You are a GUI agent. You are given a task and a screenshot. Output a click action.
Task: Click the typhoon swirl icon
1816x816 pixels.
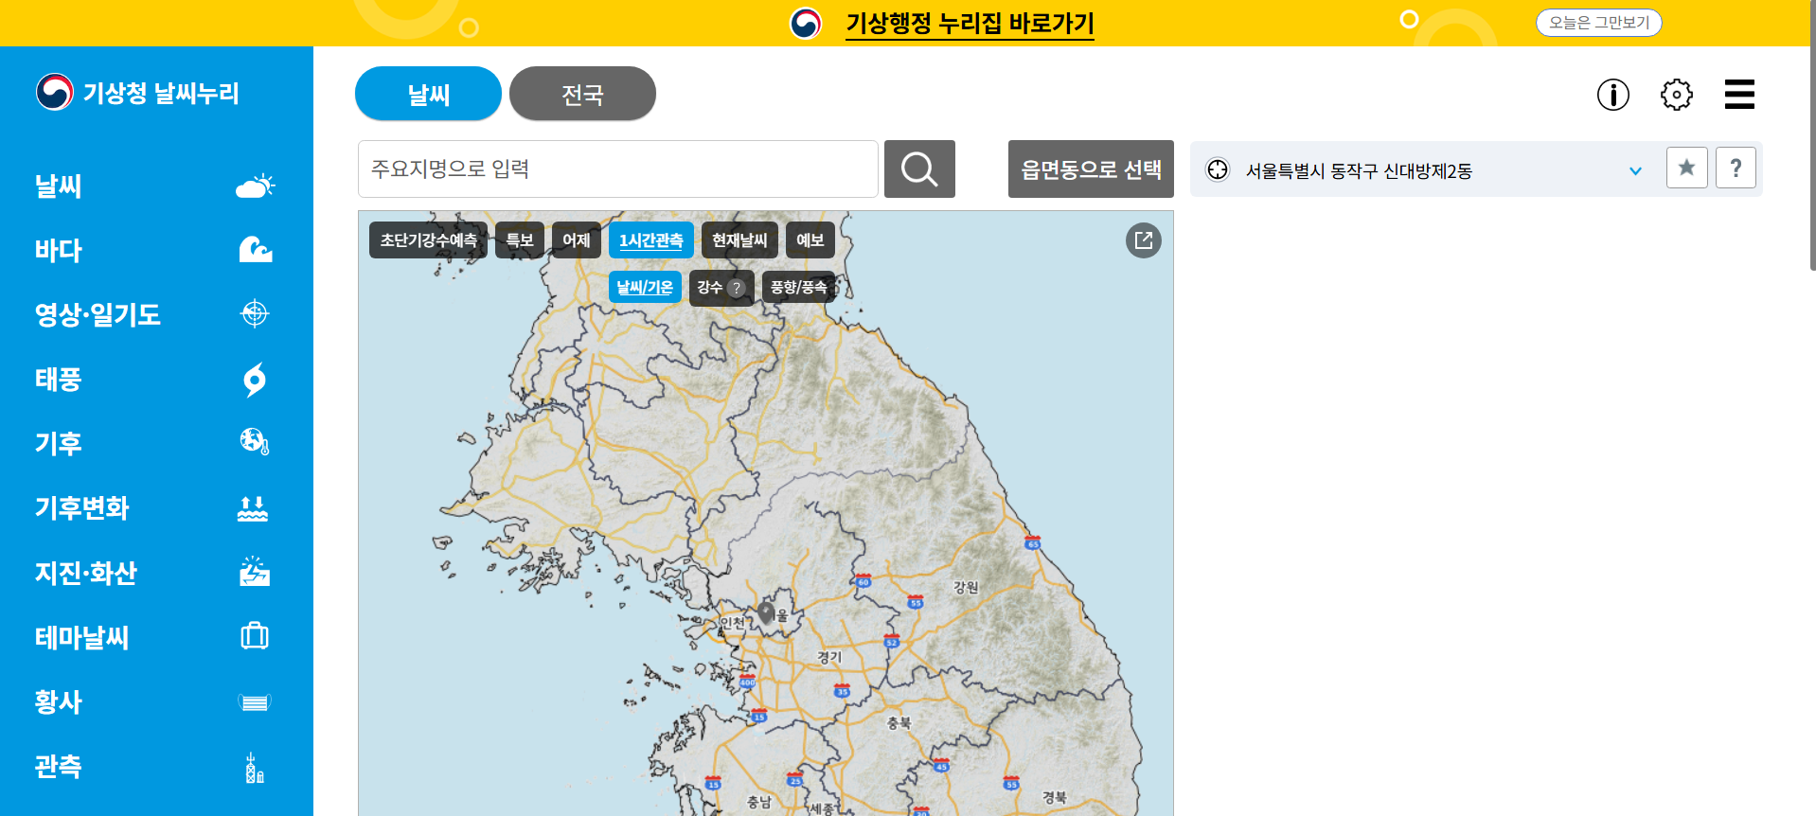(x=255, y=379)
